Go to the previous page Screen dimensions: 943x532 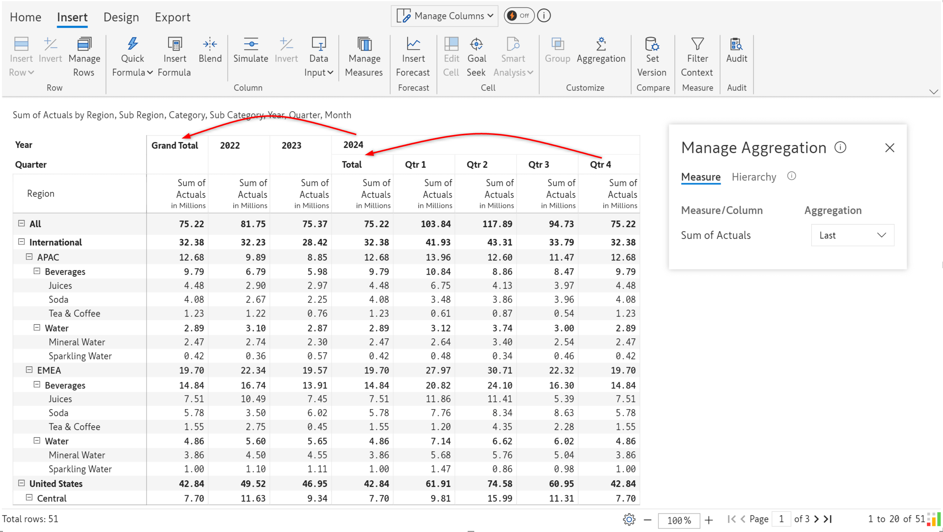point(743,519)
